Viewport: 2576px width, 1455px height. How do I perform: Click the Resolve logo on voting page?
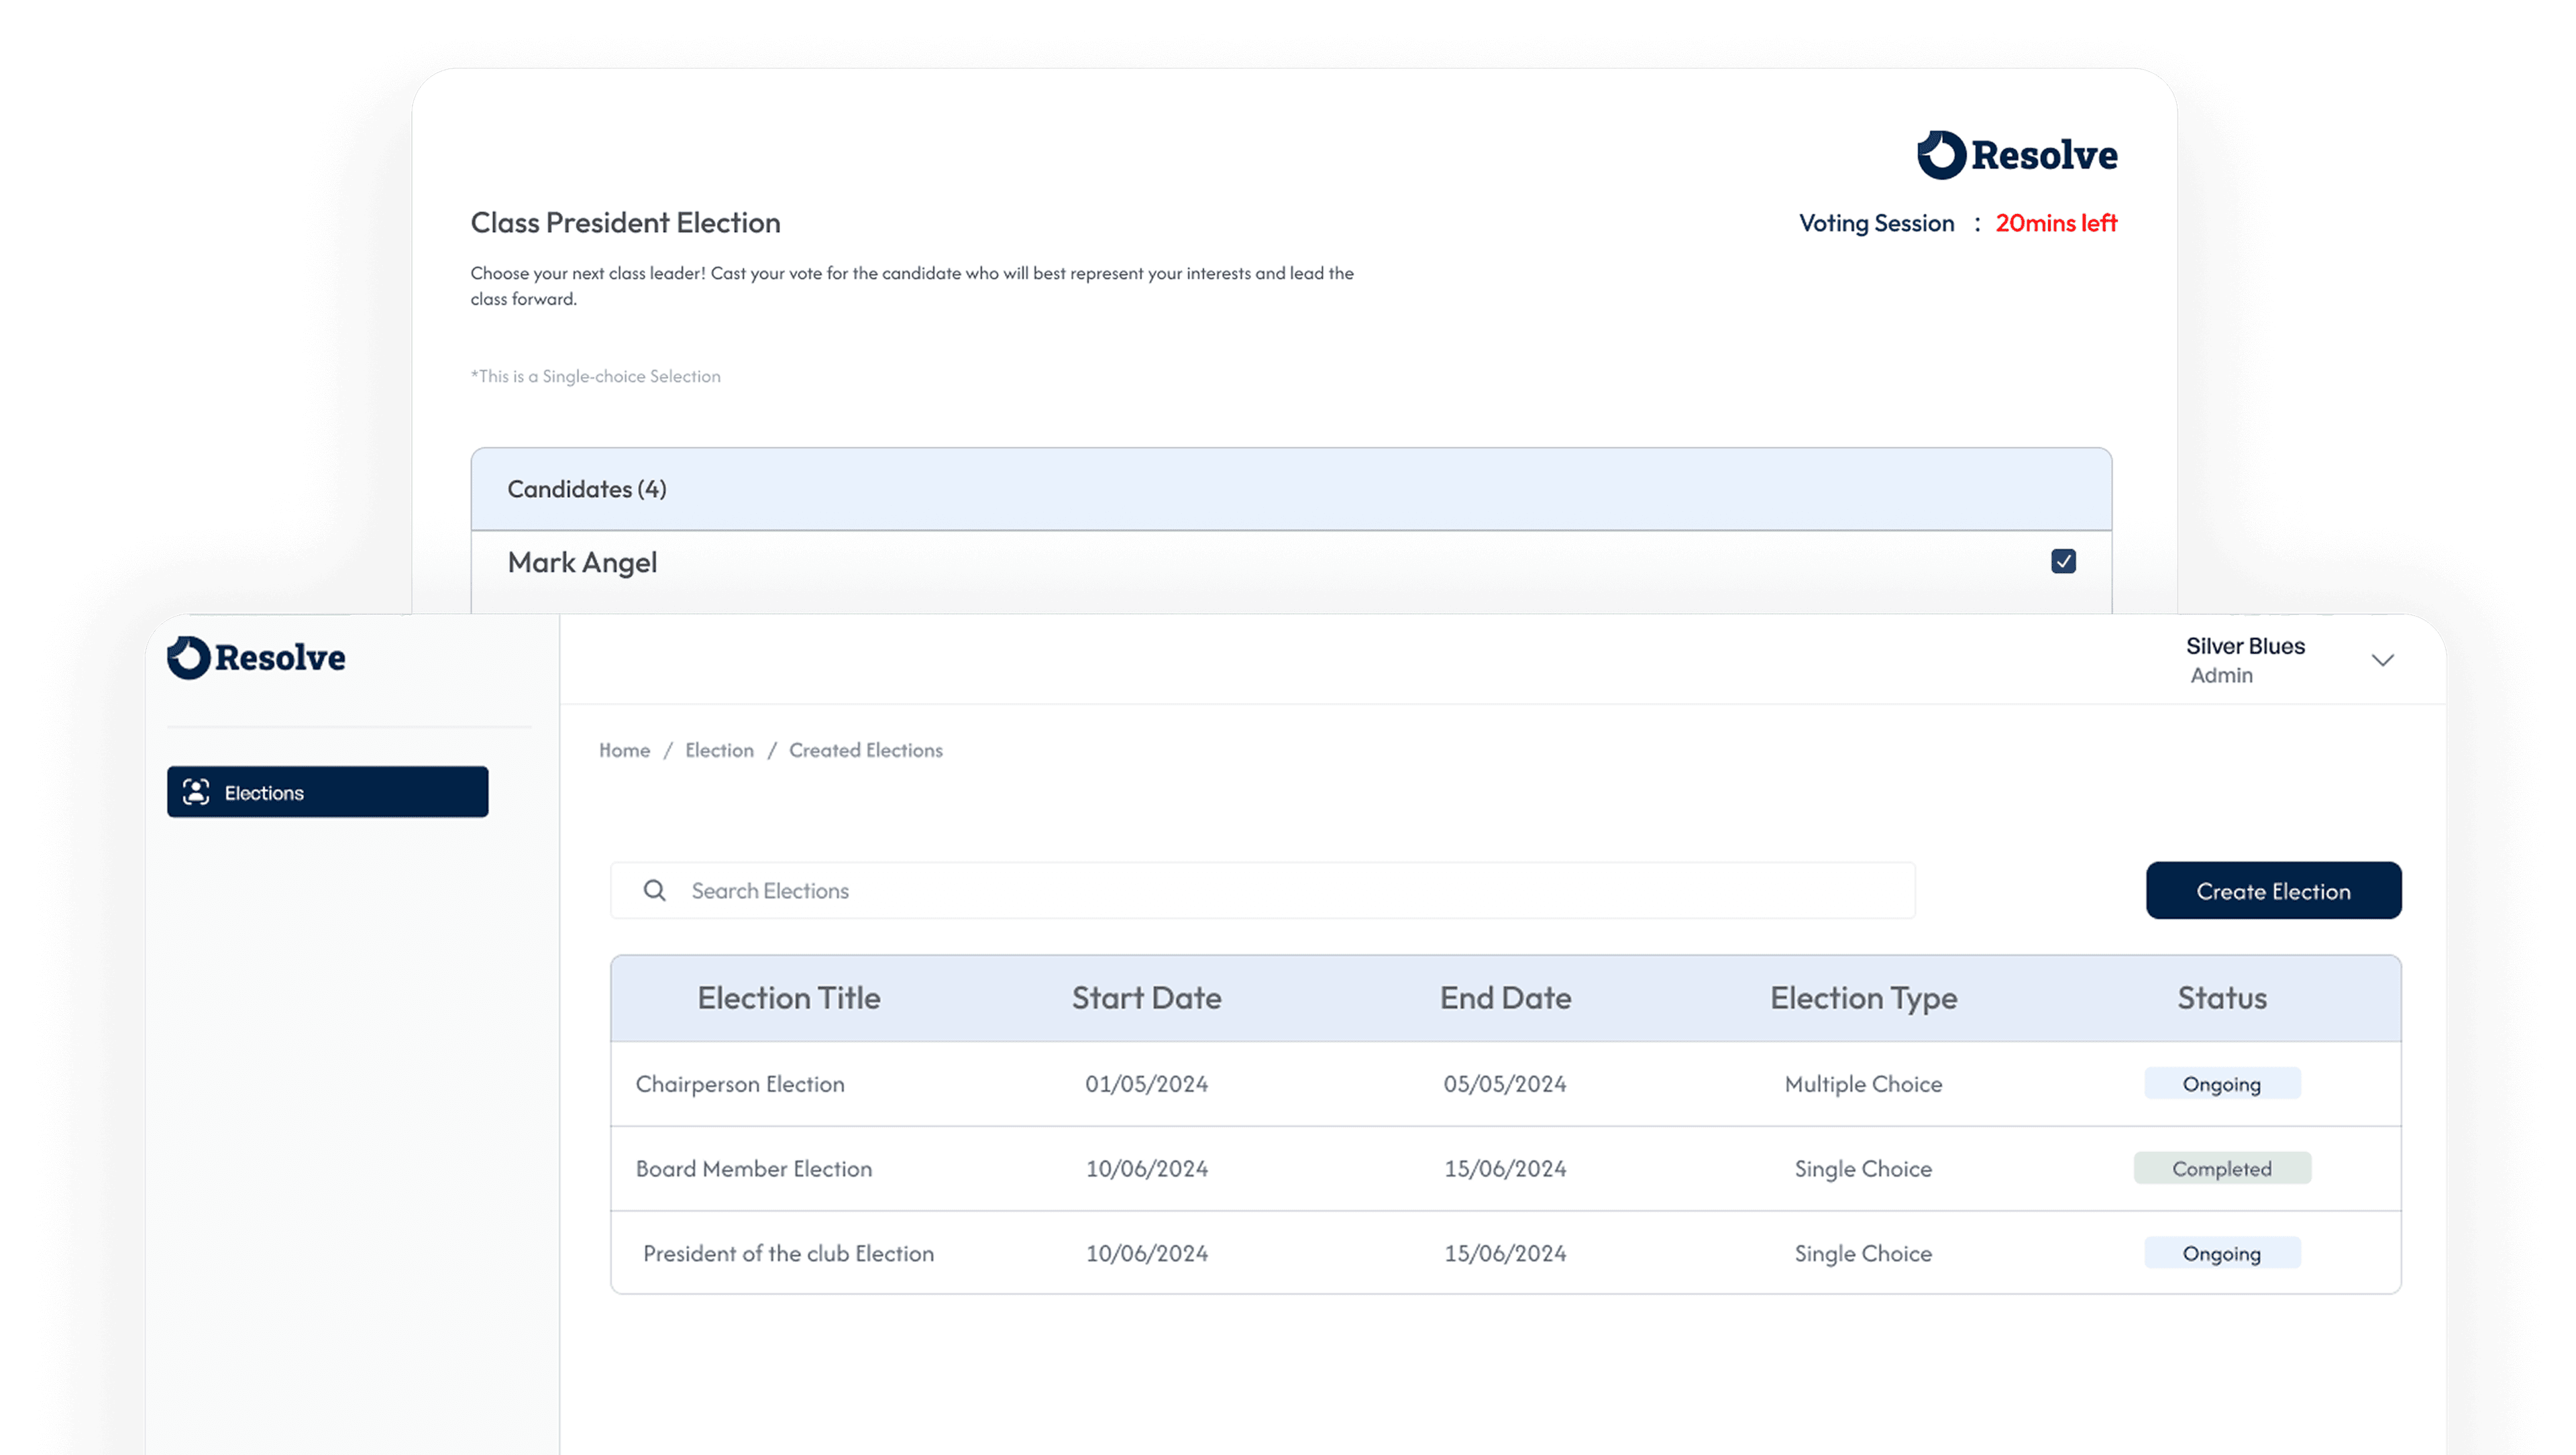(x=2017, y=155)
